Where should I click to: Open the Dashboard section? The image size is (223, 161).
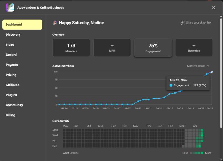[22, 25]
